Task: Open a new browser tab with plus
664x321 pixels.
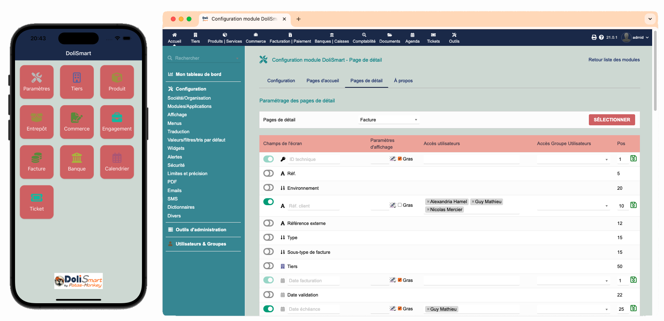Action: point(299,19)
